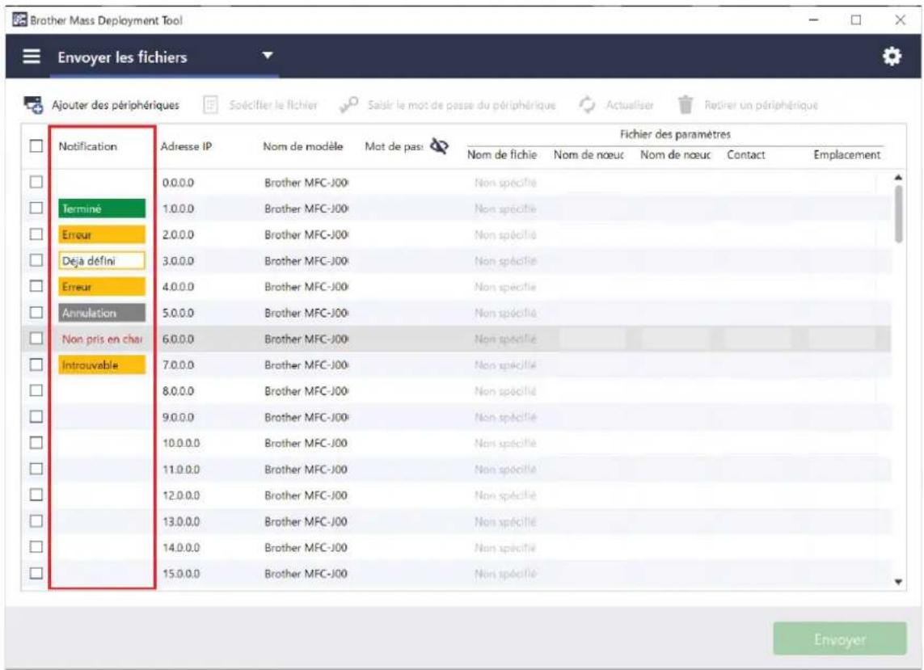Select IP address cell 13.0.0.0
Viewport: 924px width, 670px height.
(181, 521)
